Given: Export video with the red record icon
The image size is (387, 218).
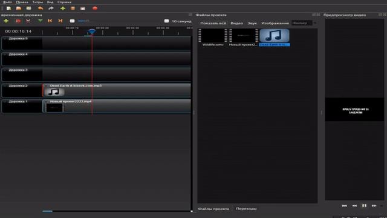Looking at the screenshot, I should click(x=95, y=8).
